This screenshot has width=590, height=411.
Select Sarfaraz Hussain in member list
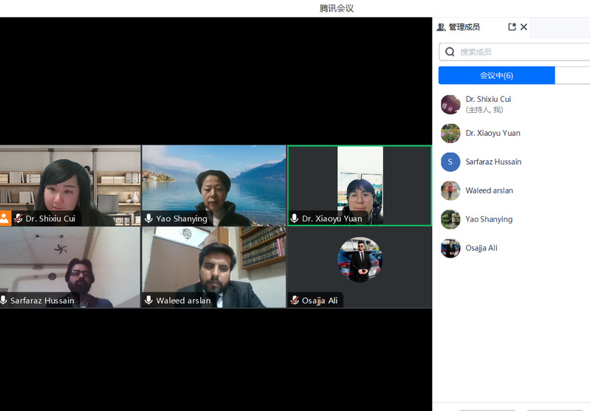pos(512,162)
